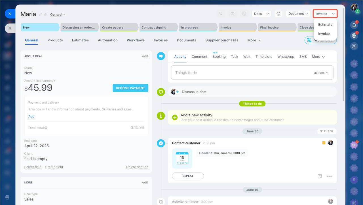This screenshot has width=363, height=205.
Task: Click the Deadline Thu, June 19 field
Action: coord(222,153)
